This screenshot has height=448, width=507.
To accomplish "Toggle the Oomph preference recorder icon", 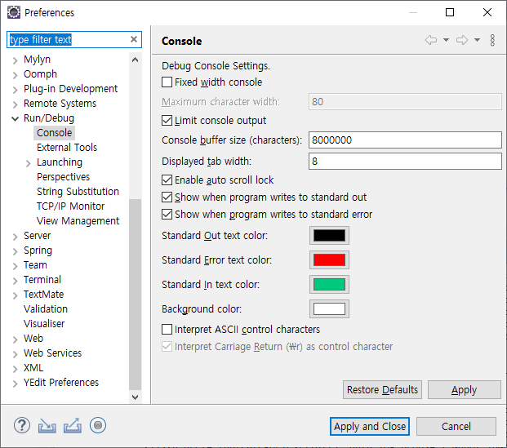I will tap(98, 425).
